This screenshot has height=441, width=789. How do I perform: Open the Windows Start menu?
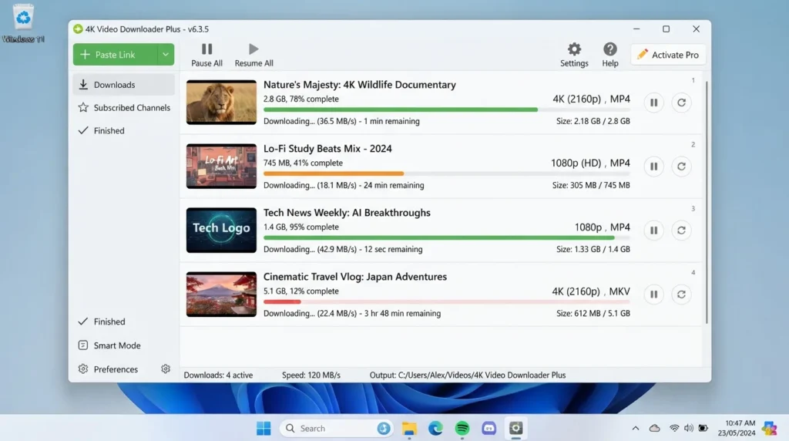(264, 429)
